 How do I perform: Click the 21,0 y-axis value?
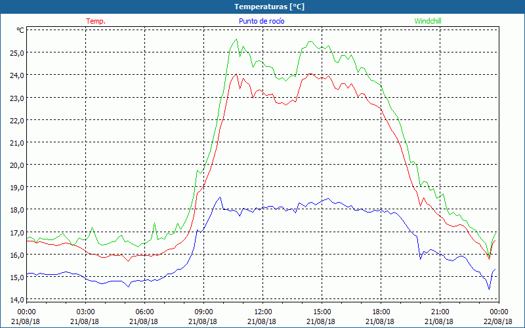17,143
